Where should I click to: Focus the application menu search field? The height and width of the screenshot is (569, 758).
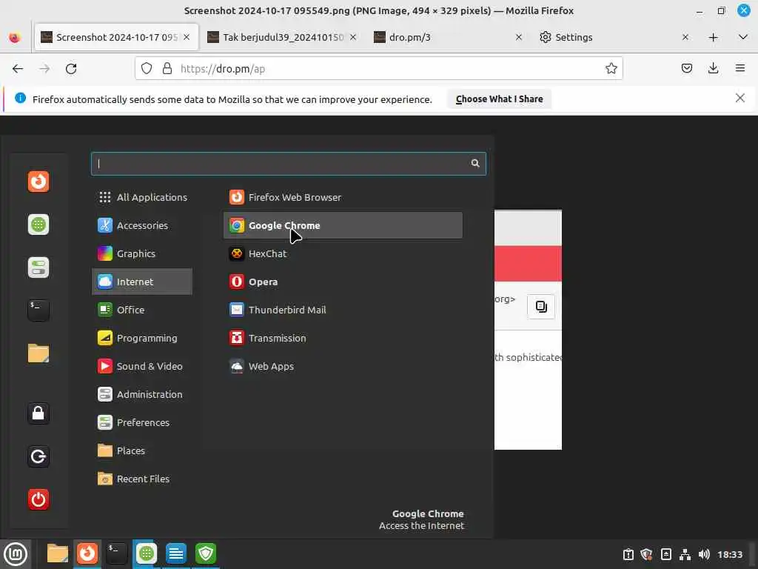[289, 164]
